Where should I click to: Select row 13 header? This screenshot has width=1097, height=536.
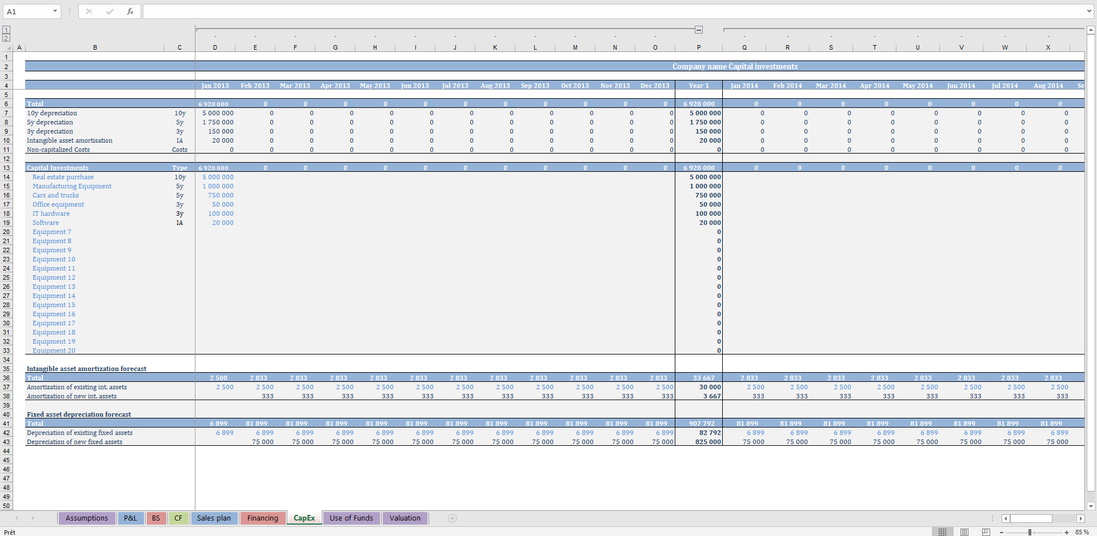[6, 168]
